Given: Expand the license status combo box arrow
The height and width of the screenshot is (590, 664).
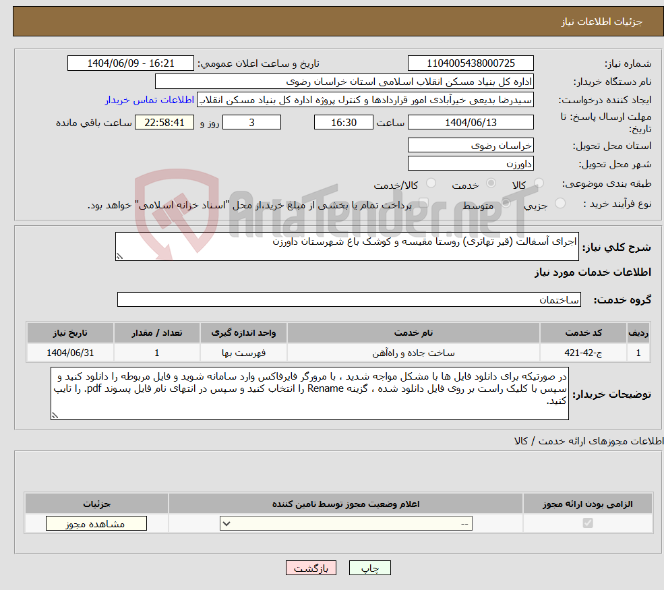Looking at the screenshot, I should pyautogui.click(x=225, y=523).
